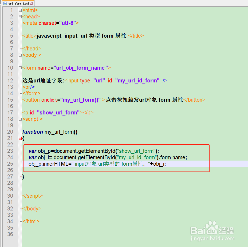Place the cursor in the meta charset "utf-8" value
248x247 pixels.
tap(68, 23)
